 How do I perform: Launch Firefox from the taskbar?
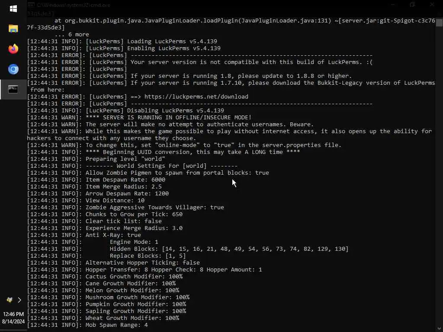point(13,49)
